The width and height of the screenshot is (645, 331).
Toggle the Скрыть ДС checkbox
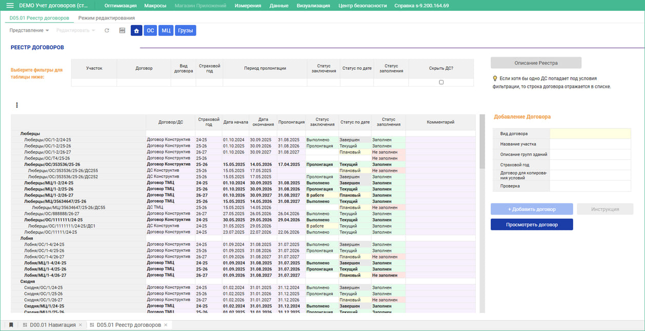click(x=441, y=82)
